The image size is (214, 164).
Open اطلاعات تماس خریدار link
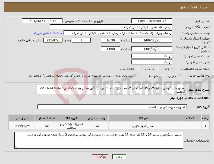pos(48,33)
